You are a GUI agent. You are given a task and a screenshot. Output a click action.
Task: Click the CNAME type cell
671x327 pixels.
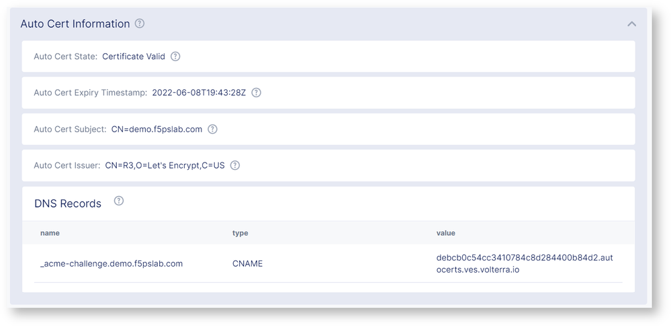247,263
